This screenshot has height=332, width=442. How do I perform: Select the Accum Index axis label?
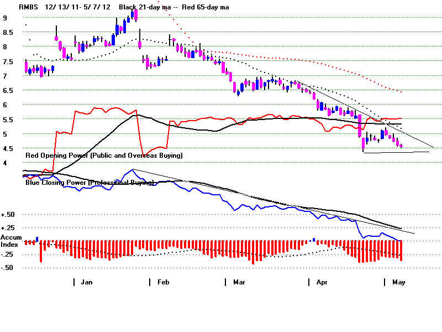[10, 241]
